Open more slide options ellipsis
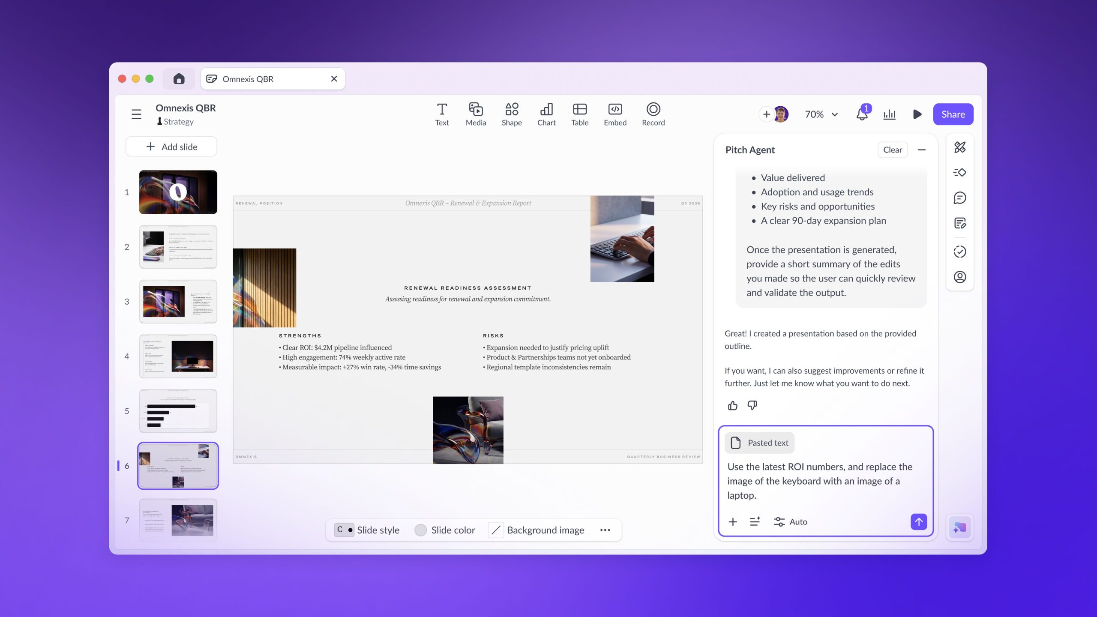The height and width of the screenshot is (617, 1097). tap(605, 530)
